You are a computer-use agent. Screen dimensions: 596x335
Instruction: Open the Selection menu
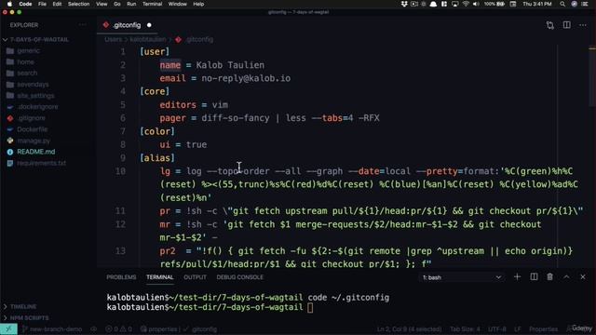(78, 4)
